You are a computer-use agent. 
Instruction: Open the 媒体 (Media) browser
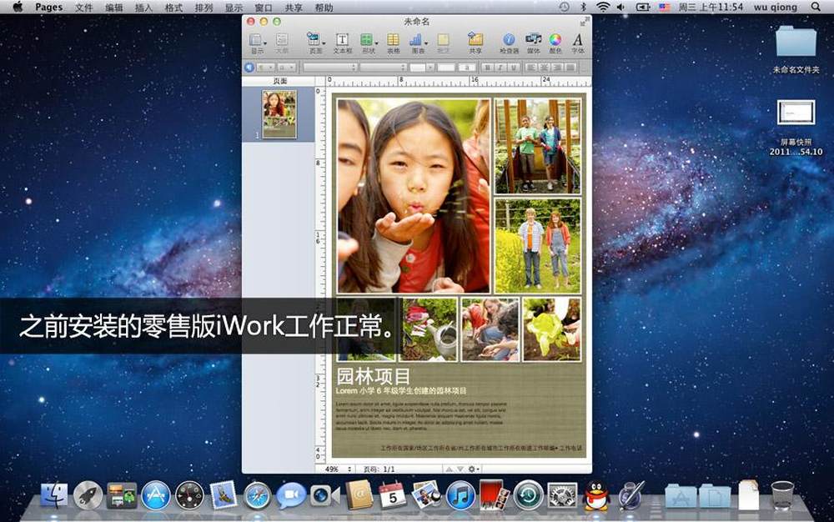(x=533, y=43)
